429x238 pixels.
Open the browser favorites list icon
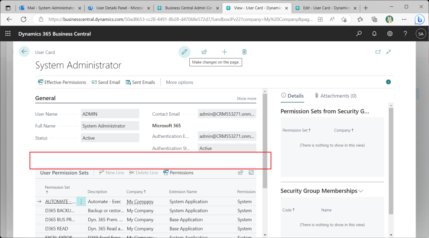pyautogui.click(x=360, y=19)
